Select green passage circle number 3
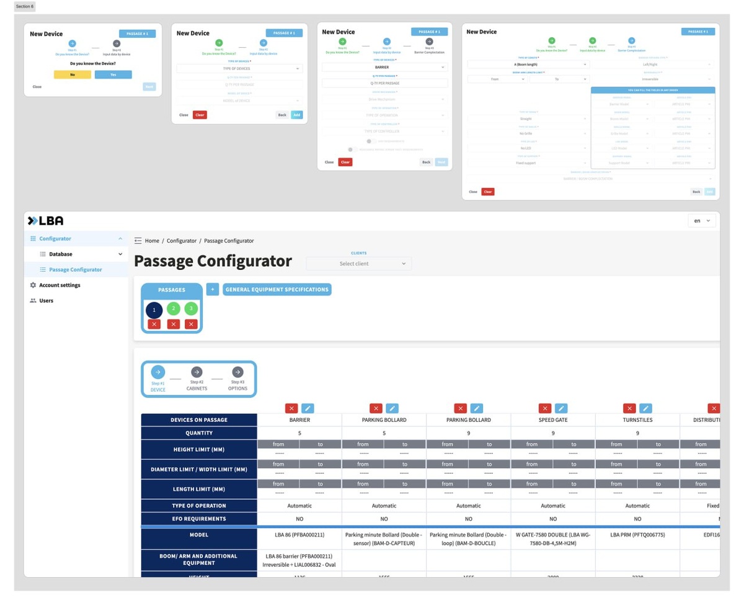Image resolution: width=744 pixels, height=605 pixels. point(192,308)
